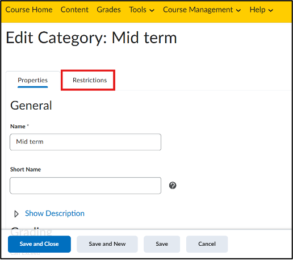
Task: Open Grades from the navbar
Action: tap(108, 10)
